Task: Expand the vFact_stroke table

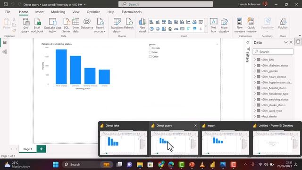Action: (255, 117)
